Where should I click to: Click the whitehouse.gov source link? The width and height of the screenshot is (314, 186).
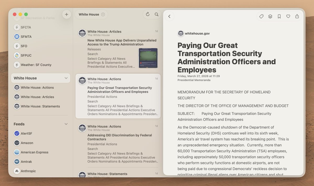coord(197,33)
